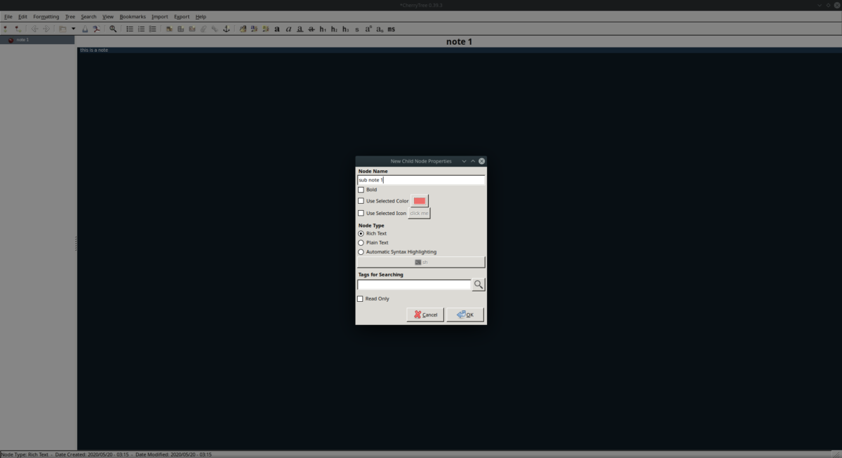The width and height of the screenshot is (842, 458).
Task: Apply italic formatting from the toolbar
Action: click(x=288, y=29)
